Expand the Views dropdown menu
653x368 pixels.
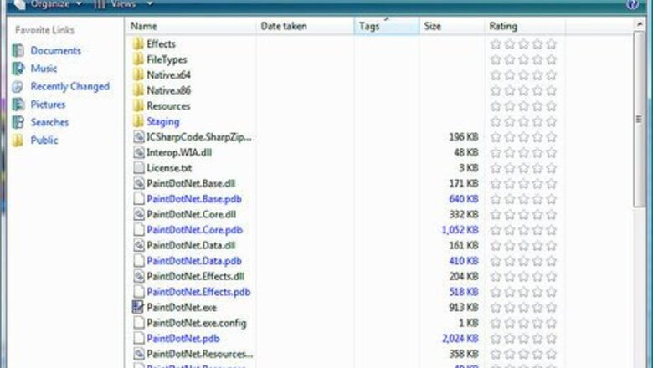(x=122, y=4)
